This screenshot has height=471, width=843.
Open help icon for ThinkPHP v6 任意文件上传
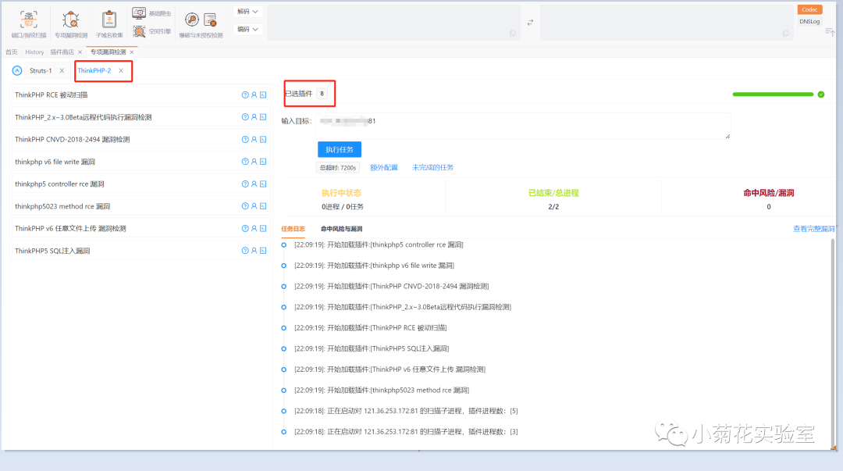point(245,228)
